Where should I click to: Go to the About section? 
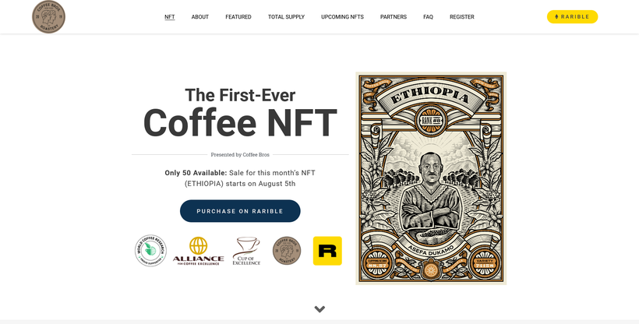pos(200,16)
